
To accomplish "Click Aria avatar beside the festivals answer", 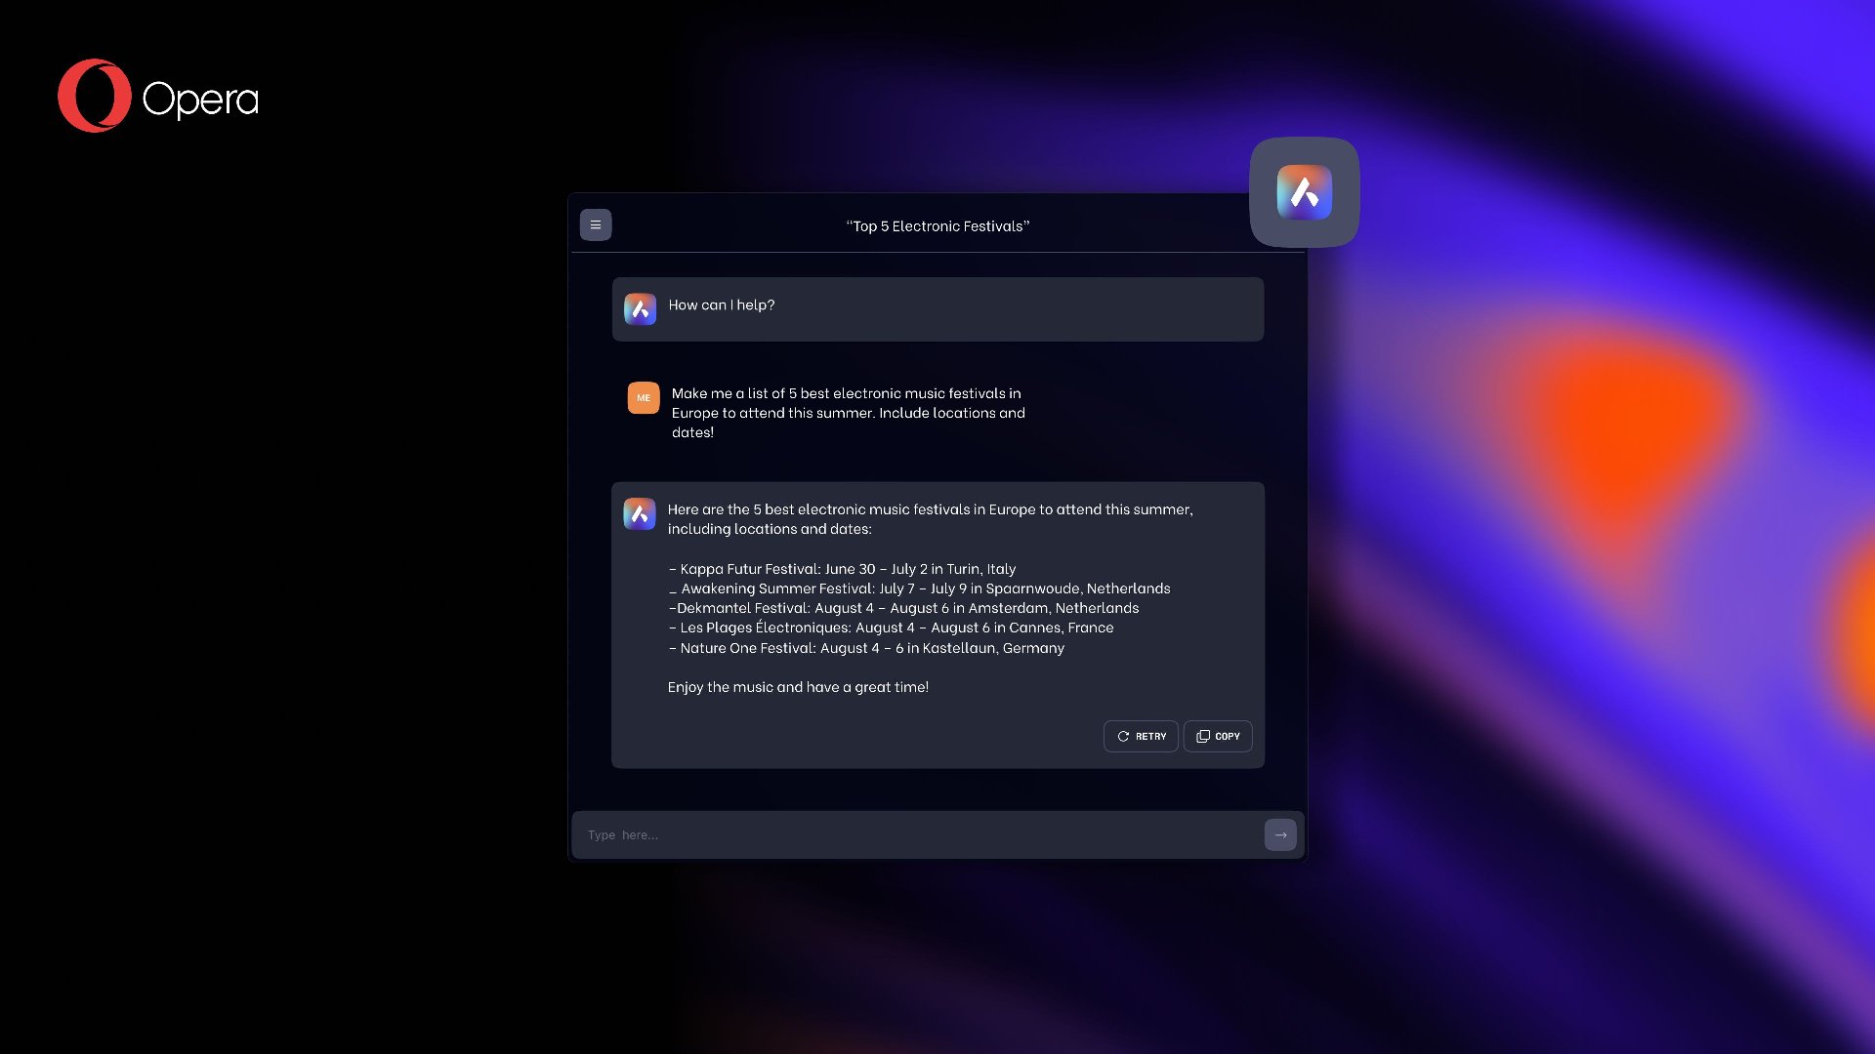I will [640, 514].
